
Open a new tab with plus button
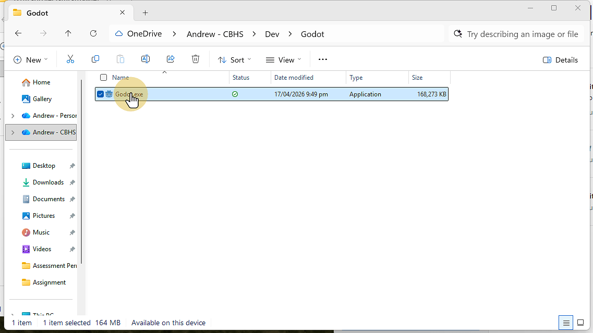(x=145, y=13)
